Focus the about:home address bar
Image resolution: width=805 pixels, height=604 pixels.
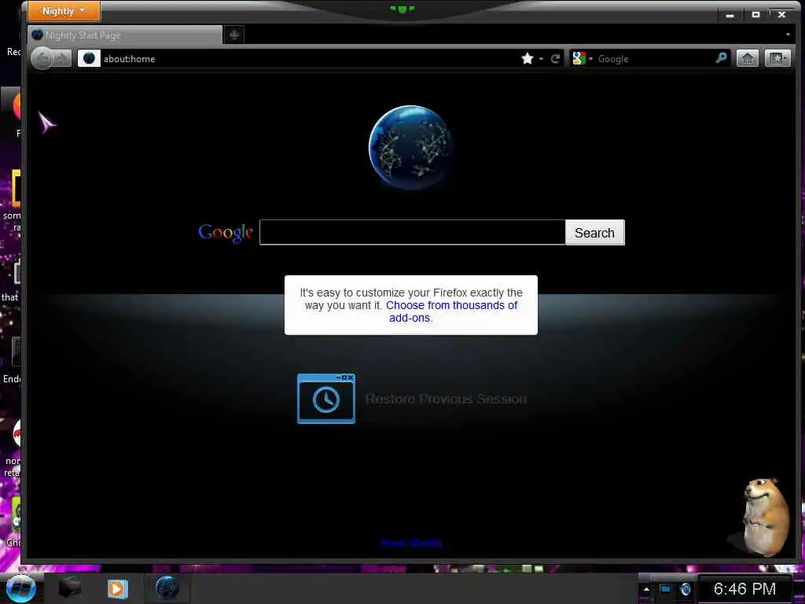point(308,58)
